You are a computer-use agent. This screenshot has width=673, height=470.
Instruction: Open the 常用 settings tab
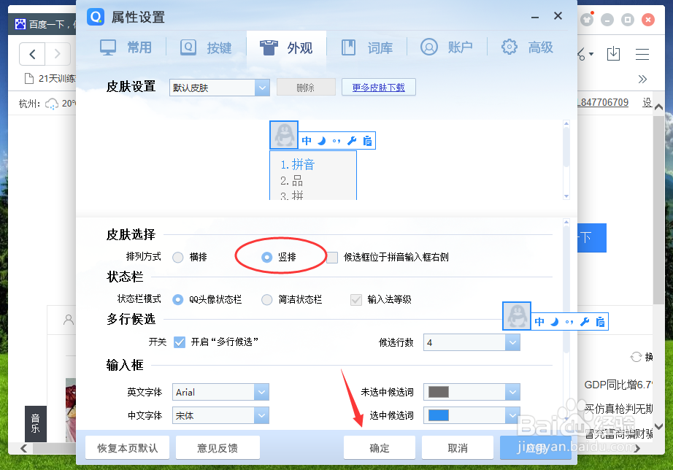coord(126,47)
